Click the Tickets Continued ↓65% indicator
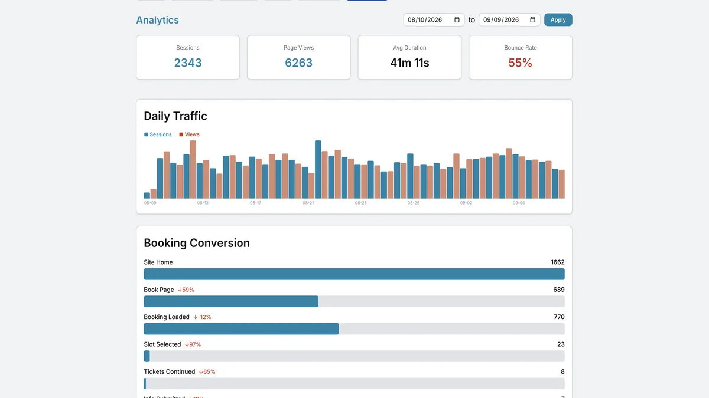This screenshot has width=709, height=398. (x=207, y=371)
